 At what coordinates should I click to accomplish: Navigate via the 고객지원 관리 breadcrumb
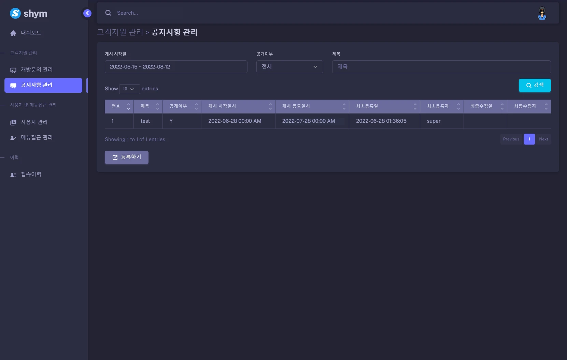120,32
